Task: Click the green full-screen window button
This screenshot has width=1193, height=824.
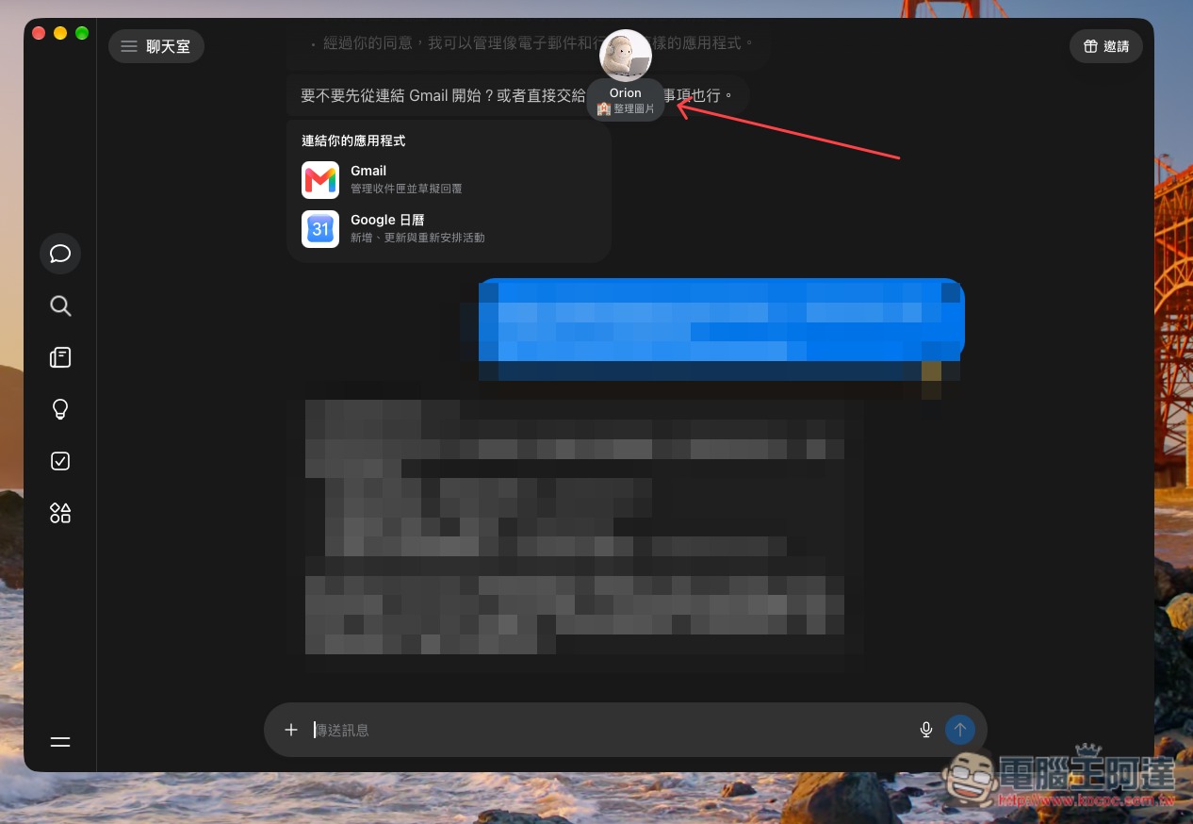Action: click(82, 33)
